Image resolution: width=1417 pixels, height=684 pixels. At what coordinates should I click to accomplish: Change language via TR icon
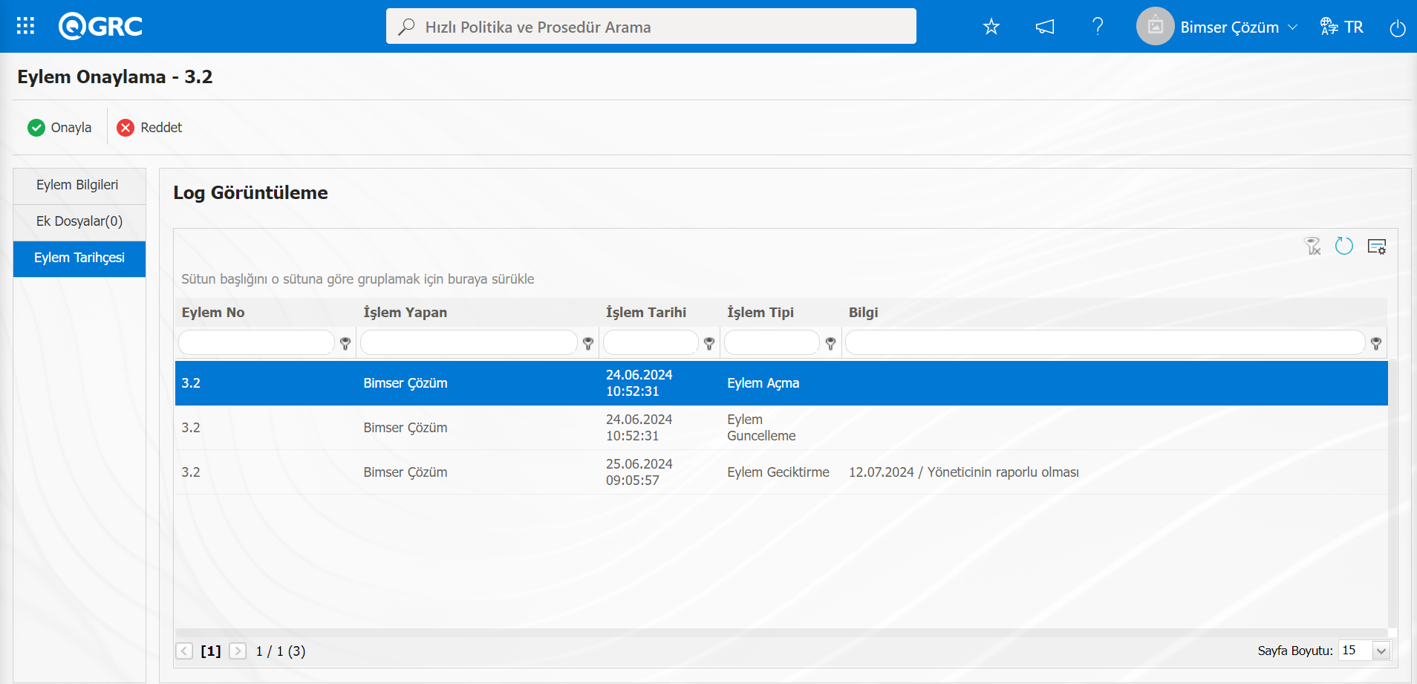(x=1341, y=27)
